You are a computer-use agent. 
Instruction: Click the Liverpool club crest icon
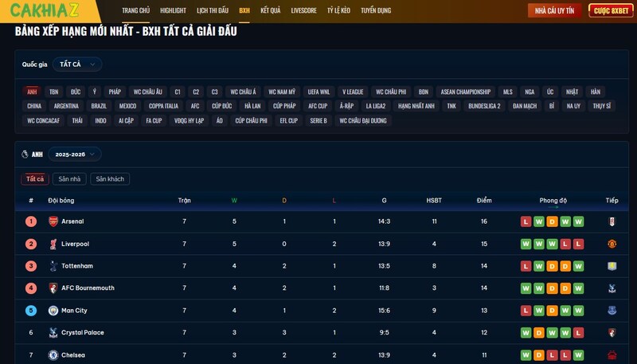click(53, 244)
